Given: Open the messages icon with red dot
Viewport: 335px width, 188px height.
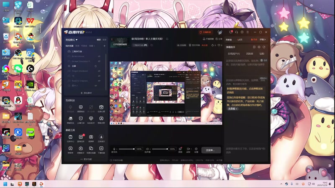Looking at the screenshot, I should [231, 32].
